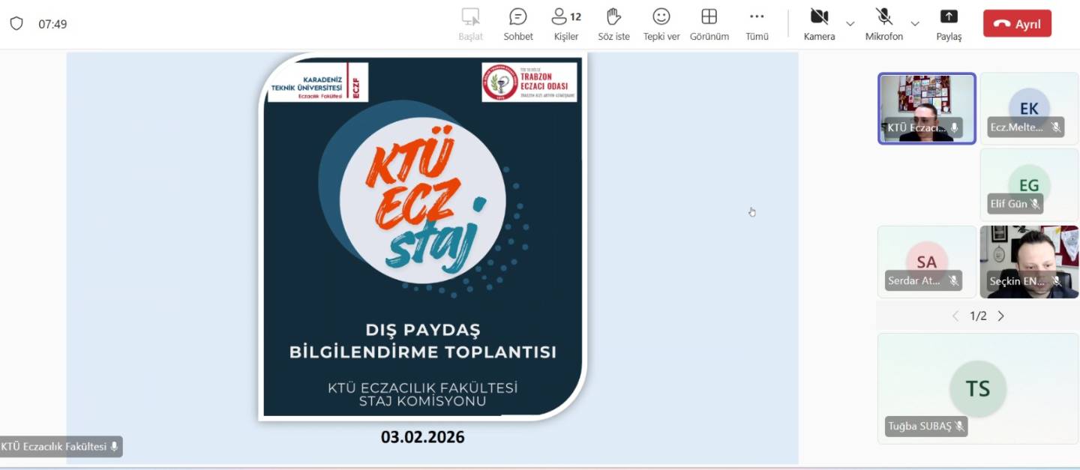Open the Sohbet chat panel
Screen dimensions: 1080x470
[x=517, y=23]
